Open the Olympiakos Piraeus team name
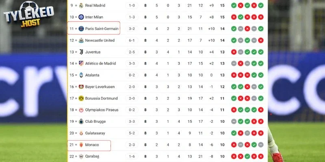 102,110
